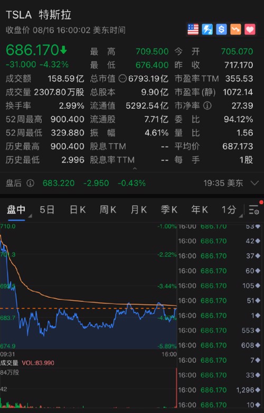Tap the volume bar chart area
Screen dimensions: 264x413
(88, 388)
